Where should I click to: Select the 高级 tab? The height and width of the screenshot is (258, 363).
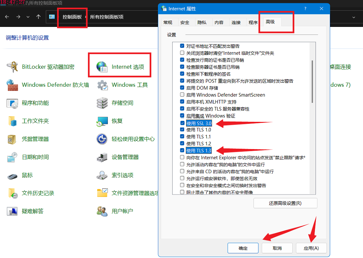(270, 22)
